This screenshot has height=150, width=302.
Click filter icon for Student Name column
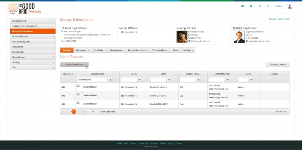click(110, 80)
